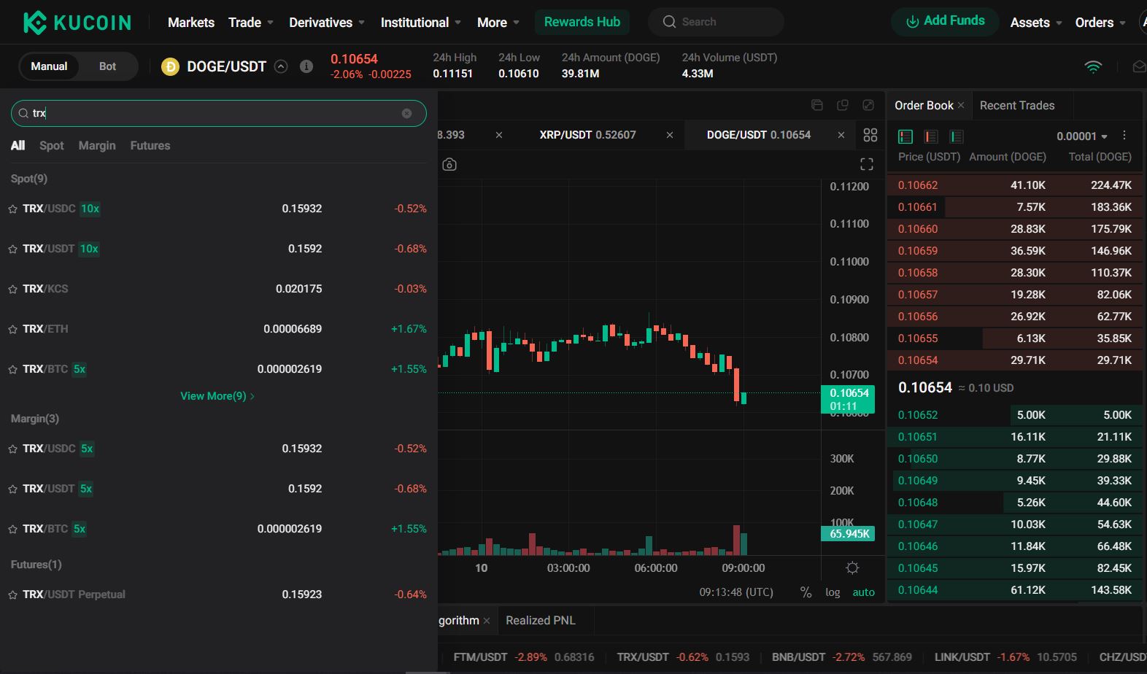Click the pair search input field
This screenshot has width=1147, height=674.
point(219,113)
